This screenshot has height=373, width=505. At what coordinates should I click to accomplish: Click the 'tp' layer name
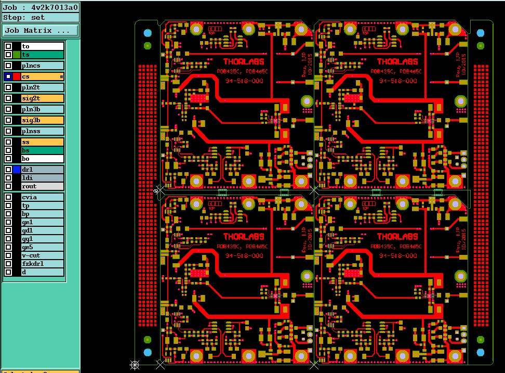pos(42,205)
